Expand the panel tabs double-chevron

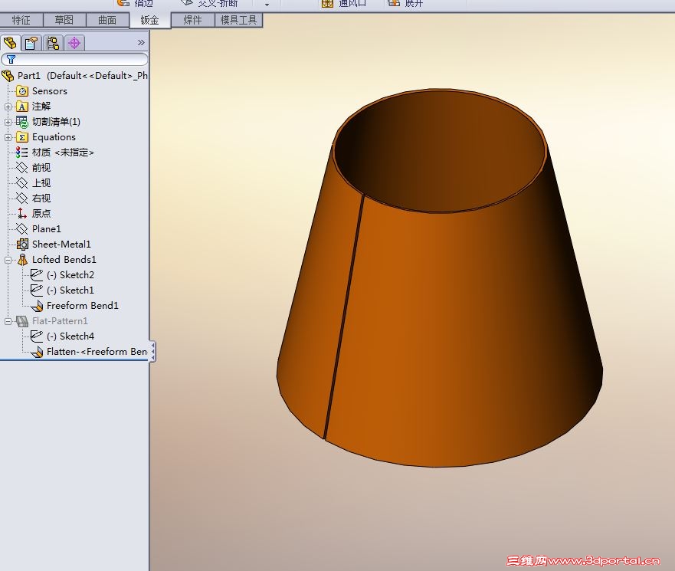141,43
